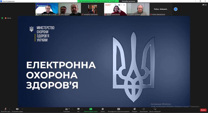This screenshot has height=113, width=208.
Task: Select Mariia Krasnoshchok's video thumbnail
Action: (115, 9)
